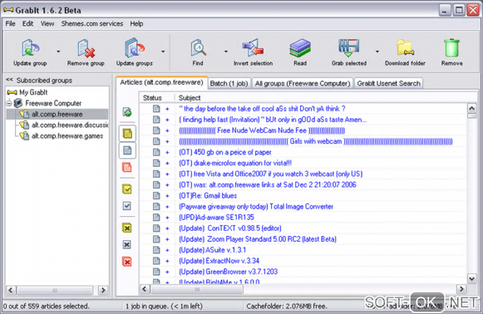Click the Remove group icon

tap(86, 48)
